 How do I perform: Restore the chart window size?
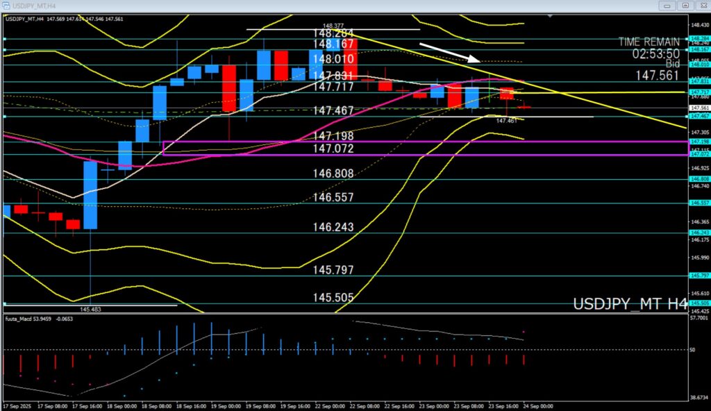685,5
